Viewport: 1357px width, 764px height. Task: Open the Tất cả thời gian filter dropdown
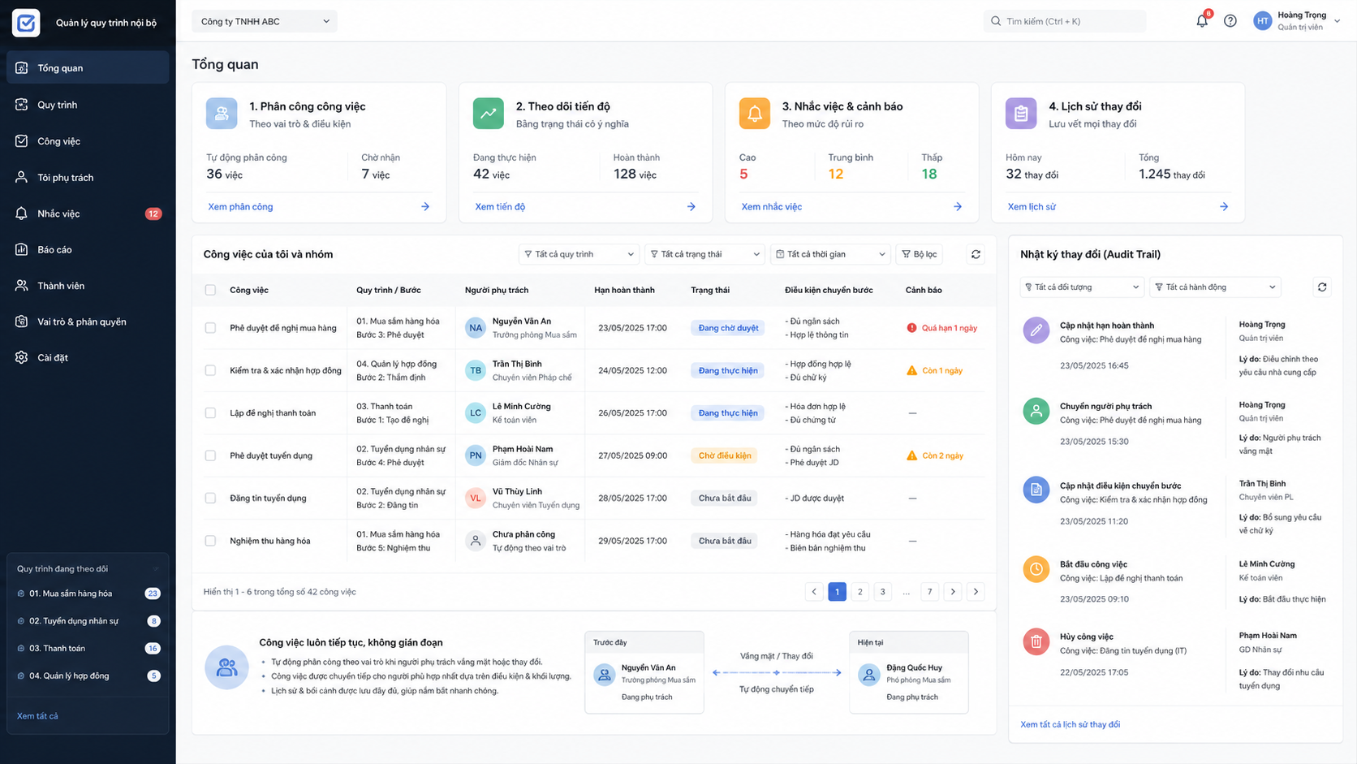[830, 254]
